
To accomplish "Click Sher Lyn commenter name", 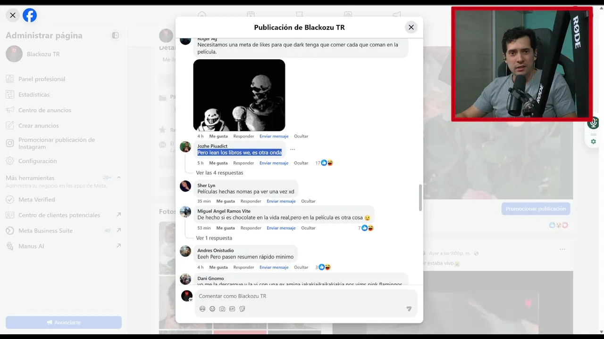I will coord(206,186).
